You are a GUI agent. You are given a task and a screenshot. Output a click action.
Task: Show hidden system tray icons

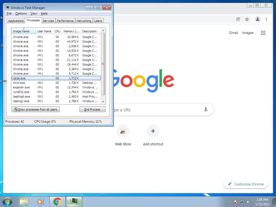pos(229,202)
